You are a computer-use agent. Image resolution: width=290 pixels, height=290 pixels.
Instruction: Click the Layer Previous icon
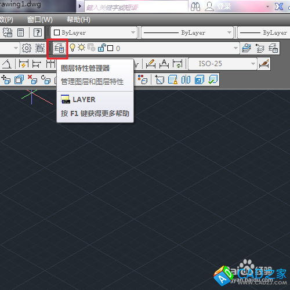pyautogui.click(x=260, y=48)
